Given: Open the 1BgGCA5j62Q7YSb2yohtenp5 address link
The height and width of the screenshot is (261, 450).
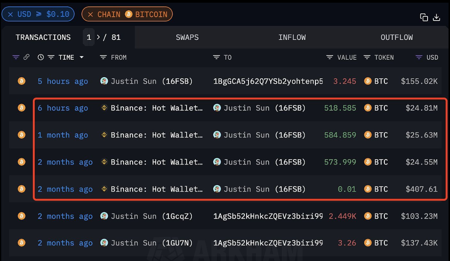Looking at the screenshot, I should (x=268, y=81).
